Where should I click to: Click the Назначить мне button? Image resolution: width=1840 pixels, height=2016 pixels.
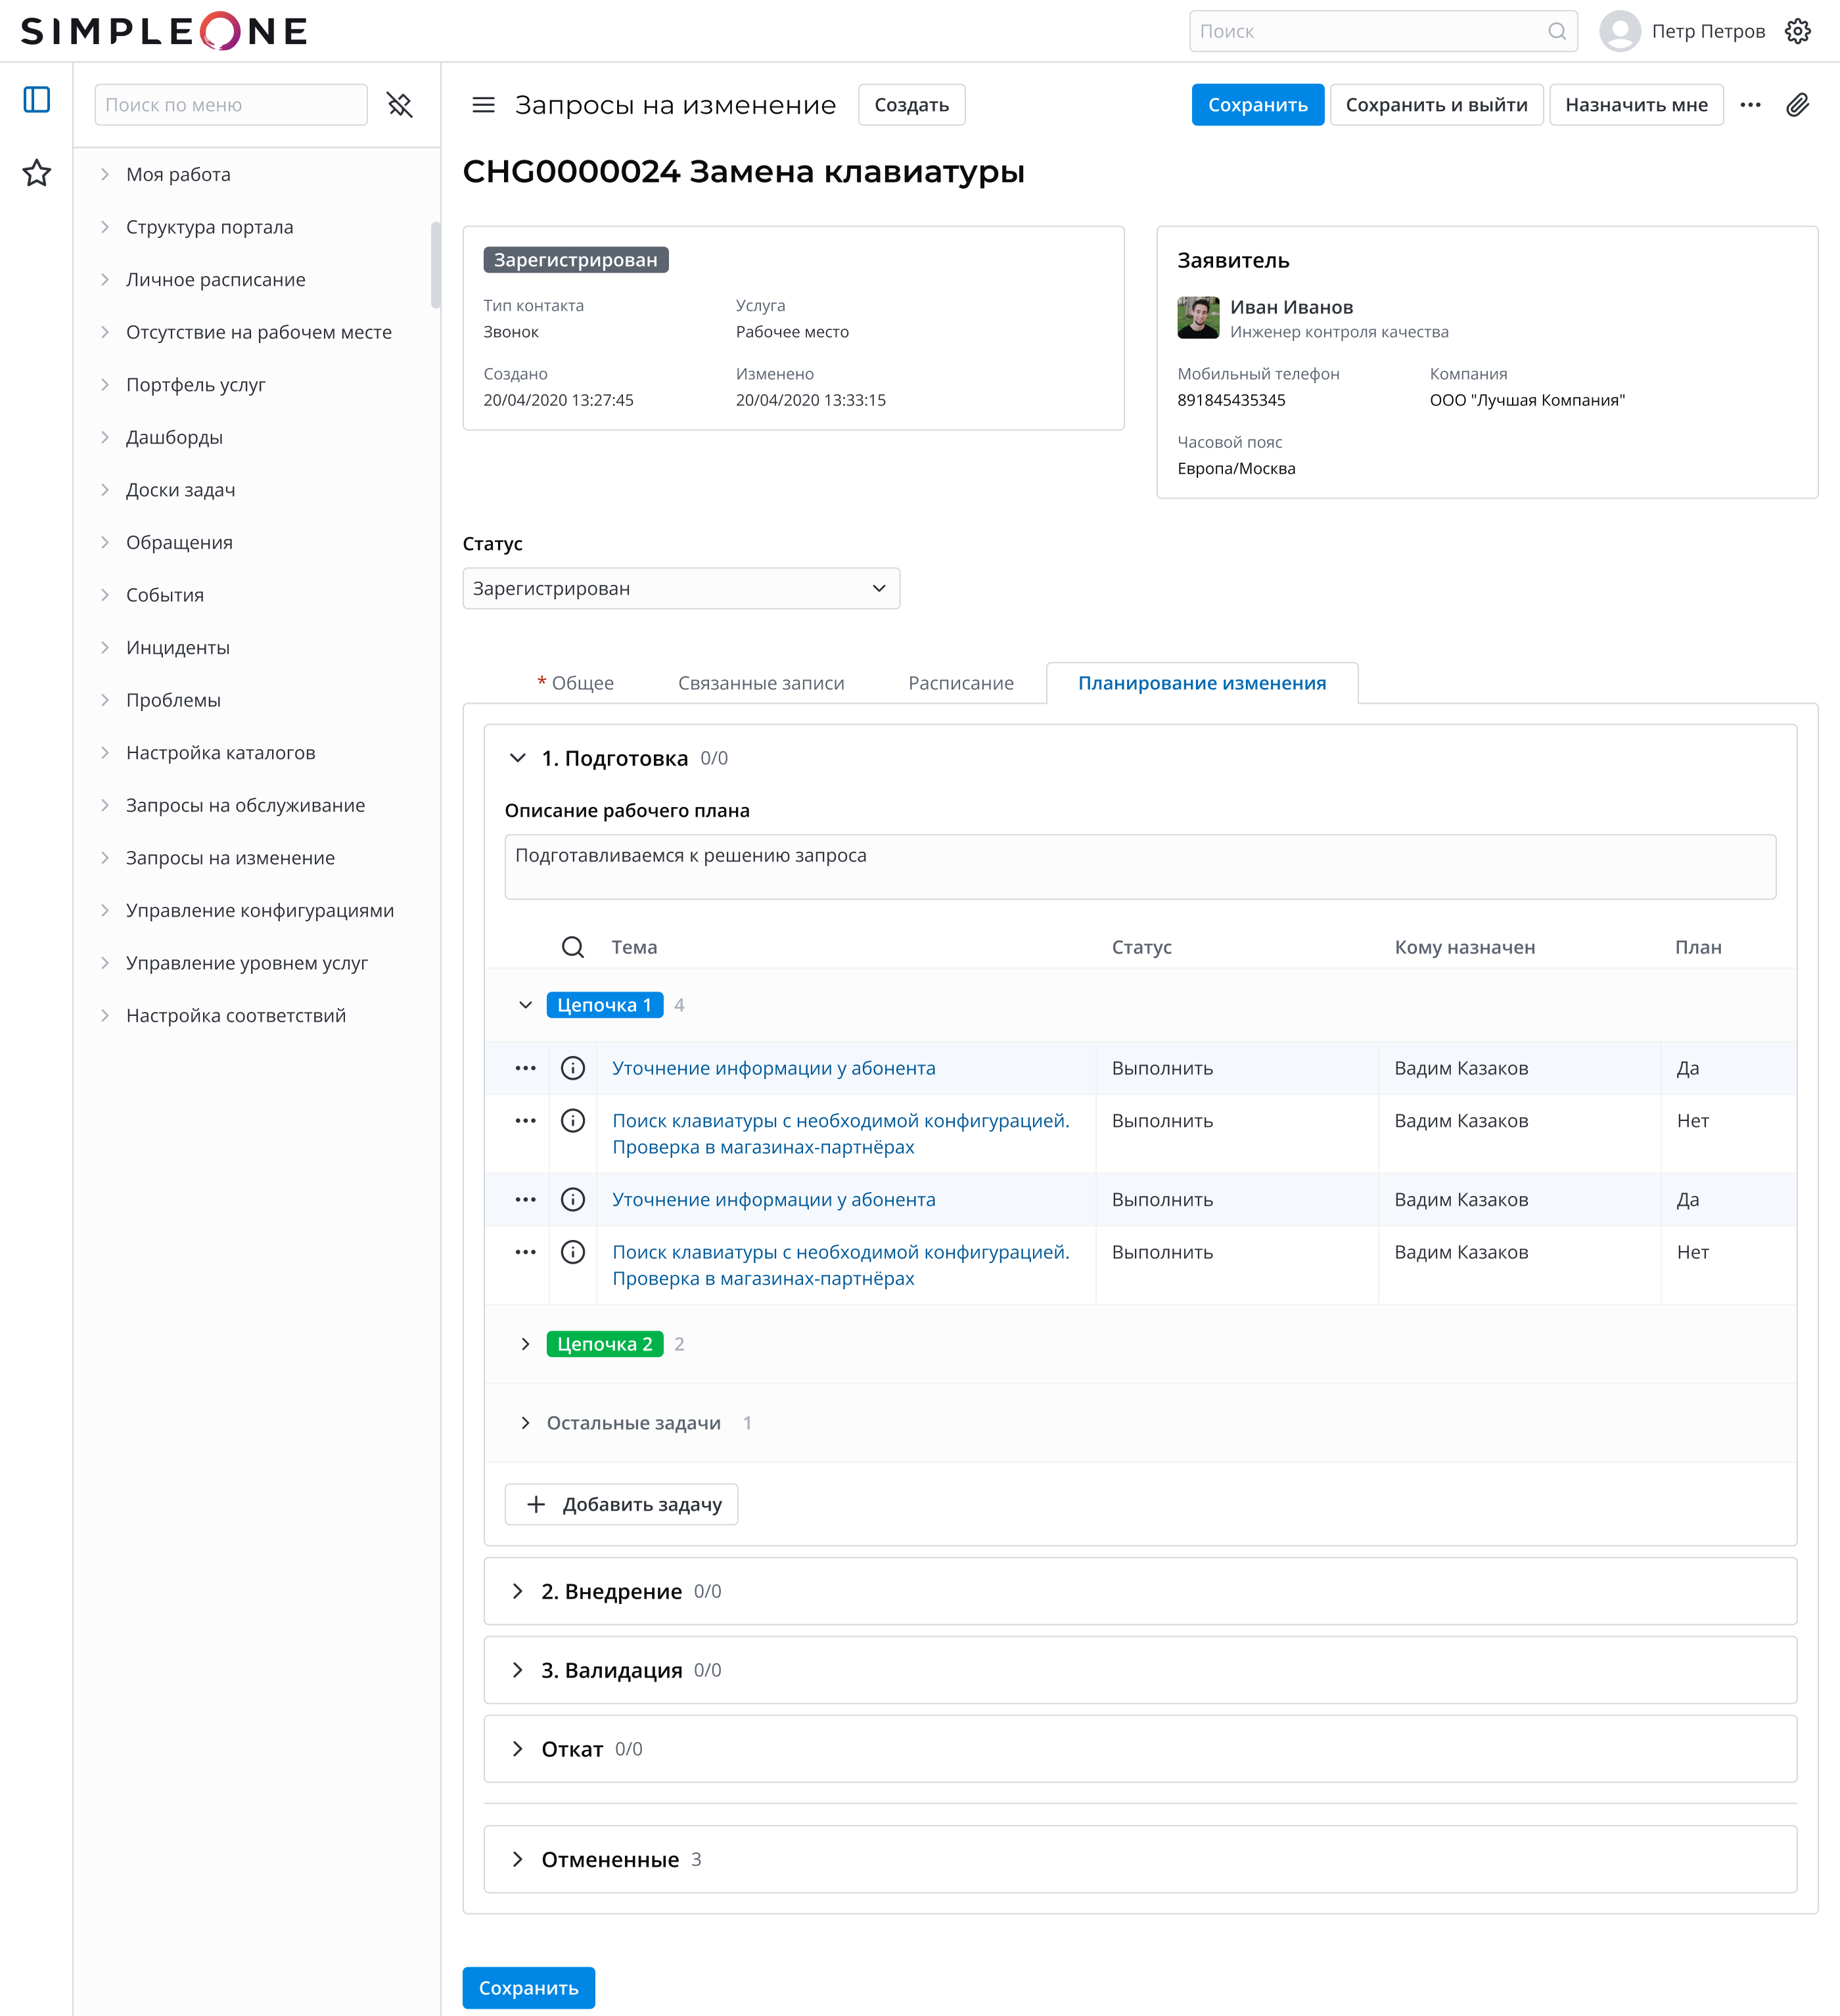pos(1636,105)
